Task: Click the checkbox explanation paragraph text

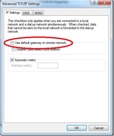Action: coord(52,26)
